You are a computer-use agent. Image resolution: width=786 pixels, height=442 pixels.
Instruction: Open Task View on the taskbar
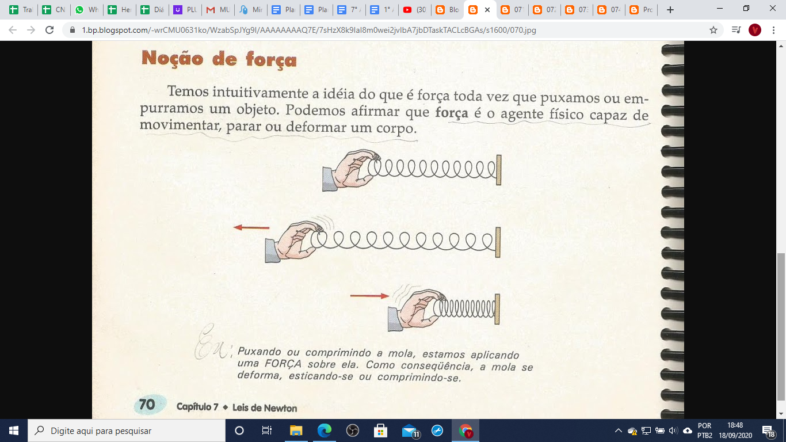coord(267,430)
